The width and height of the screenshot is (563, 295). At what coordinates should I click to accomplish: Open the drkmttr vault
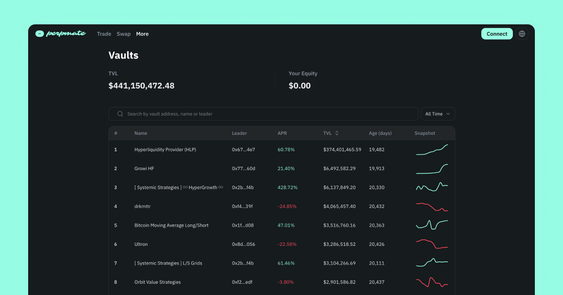pyautogui.click(x=143, y=206)
